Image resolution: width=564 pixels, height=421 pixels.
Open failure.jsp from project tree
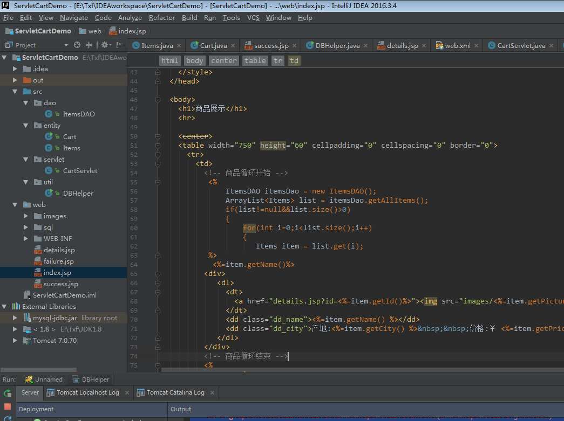click(x=59, y=261)
